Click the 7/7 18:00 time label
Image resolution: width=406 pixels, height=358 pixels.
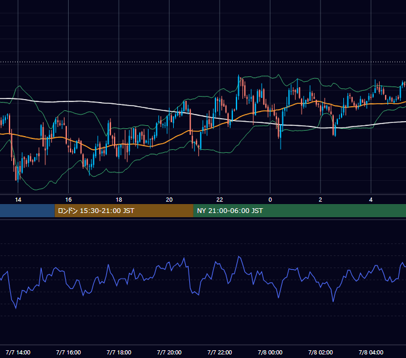pos(119,352)
